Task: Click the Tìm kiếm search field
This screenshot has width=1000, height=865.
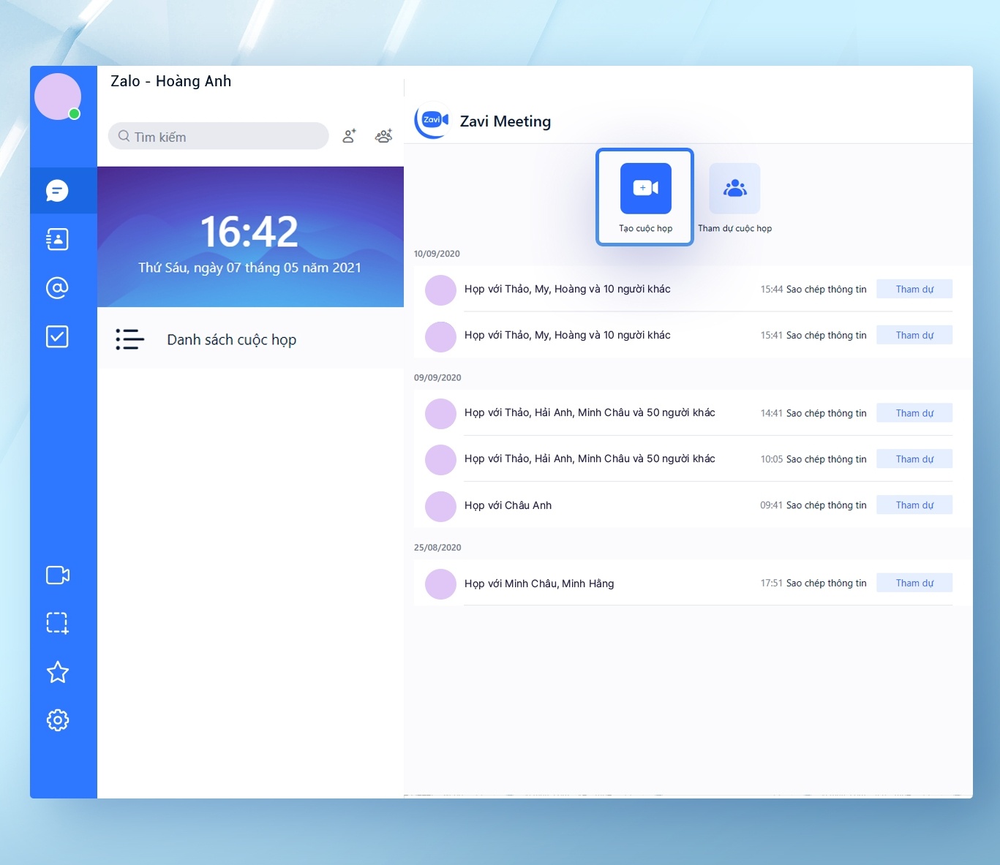Action: (x=219, y=137)
